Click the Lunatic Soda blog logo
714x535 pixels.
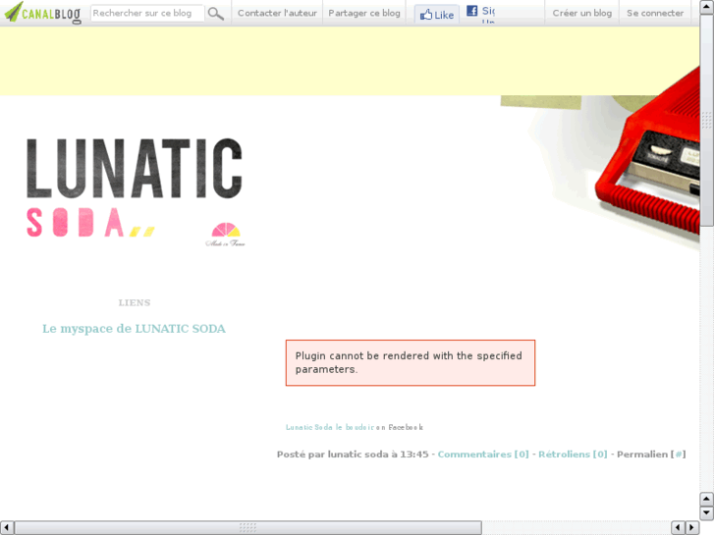[135, 187]
